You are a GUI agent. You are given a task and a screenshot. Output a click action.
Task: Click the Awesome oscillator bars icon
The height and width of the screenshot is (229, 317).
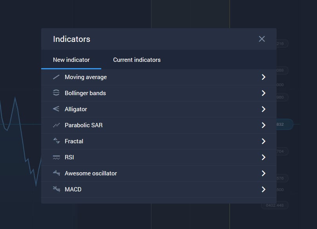pyautogui.click(x=56, y=173)
